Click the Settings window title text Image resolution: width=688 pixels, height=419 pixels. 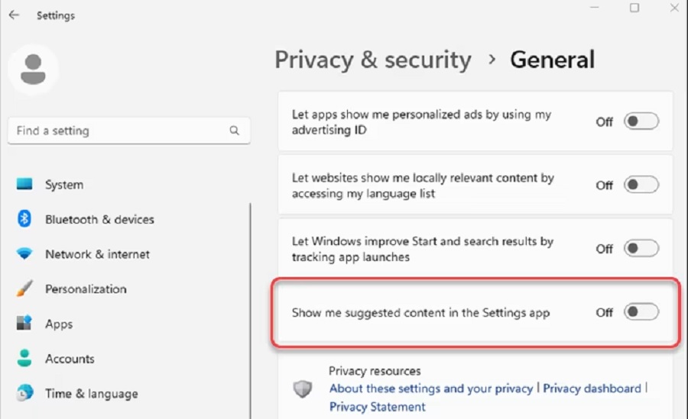click(56, 15)
